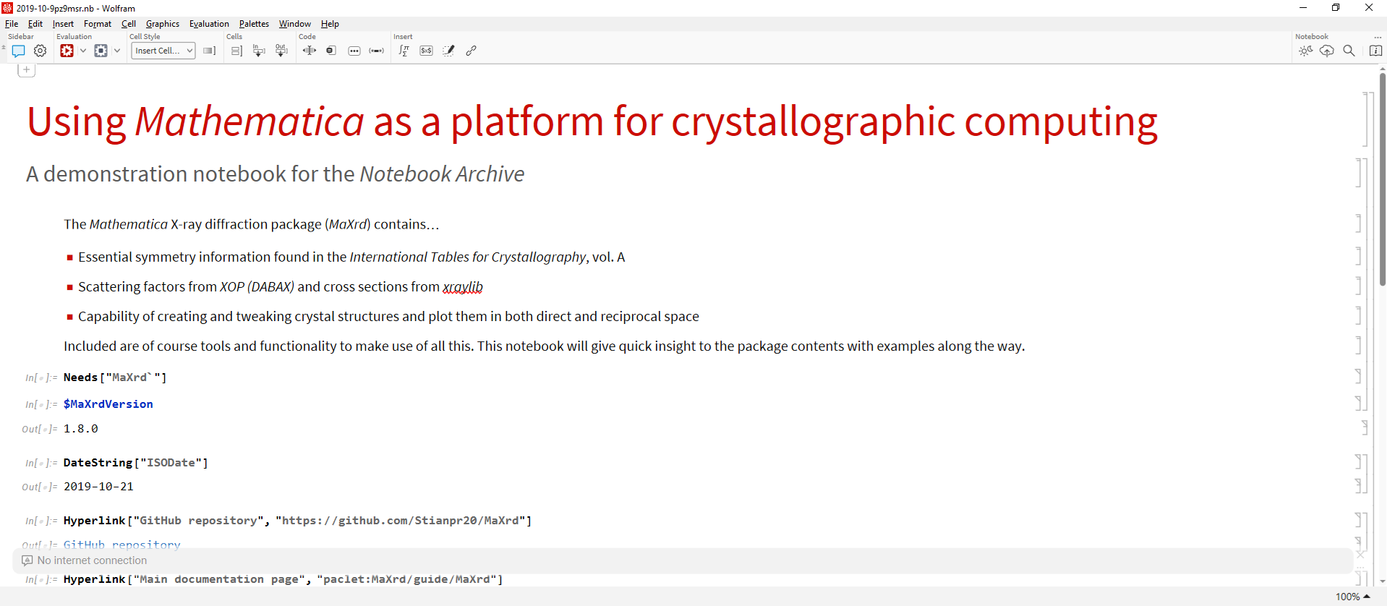Click the insert Out cell below icon
Image resolution: width=1387 pixels, height=606 pixels.
(x=281, y=51)
